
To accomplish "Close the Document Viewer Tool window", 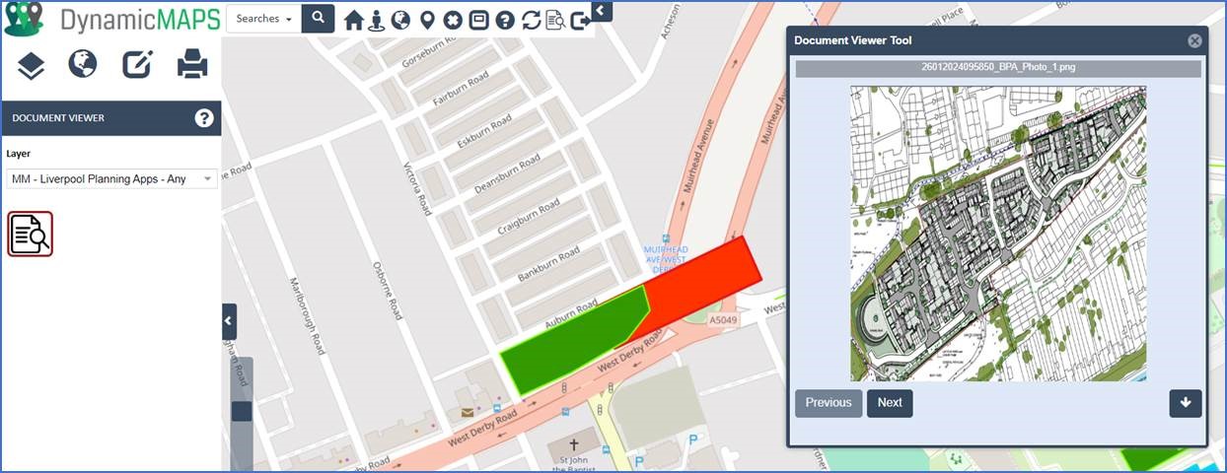I will pyautogui.click(x=1194, y=40).
